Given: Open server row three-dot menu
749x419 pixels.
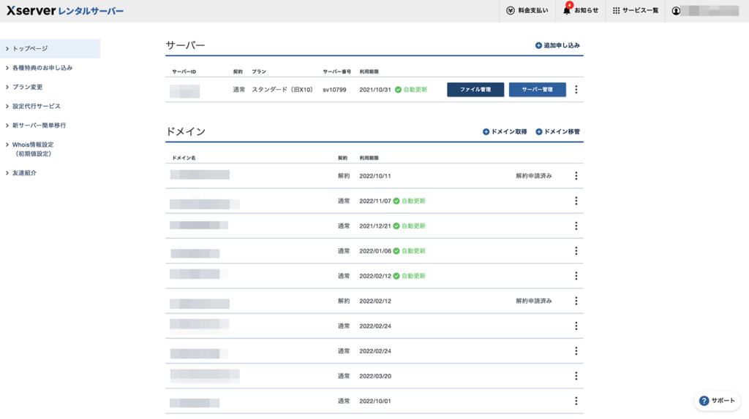Looking at the screenshot, I should click(x=576, y=90).
